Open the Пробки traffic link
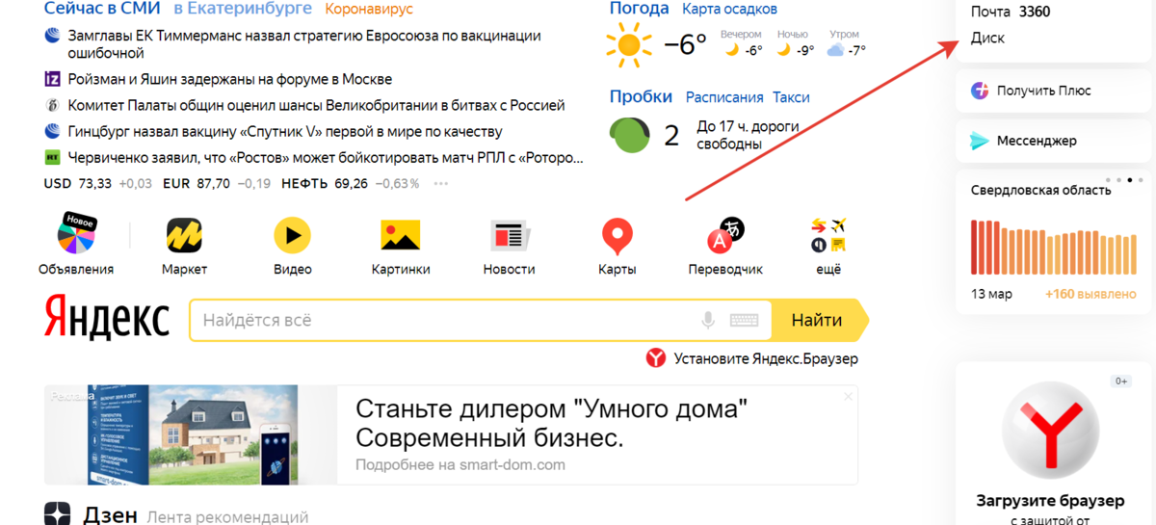Image resolution: width=1156 pixels, height=525 pixels. point(641,96)
